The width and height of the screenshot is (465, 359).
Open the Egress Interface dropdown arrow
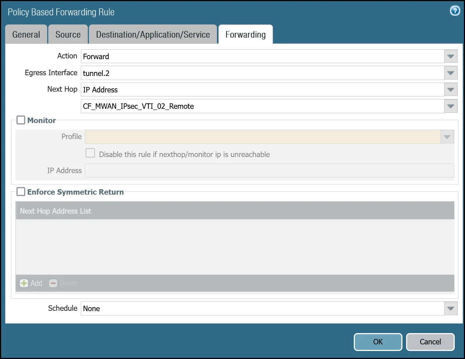click(450, 73)
